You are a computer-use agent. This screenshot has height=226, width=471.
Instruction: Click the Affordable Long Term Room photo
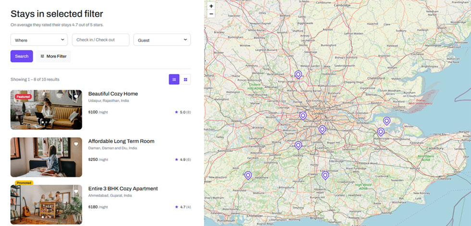46,157
